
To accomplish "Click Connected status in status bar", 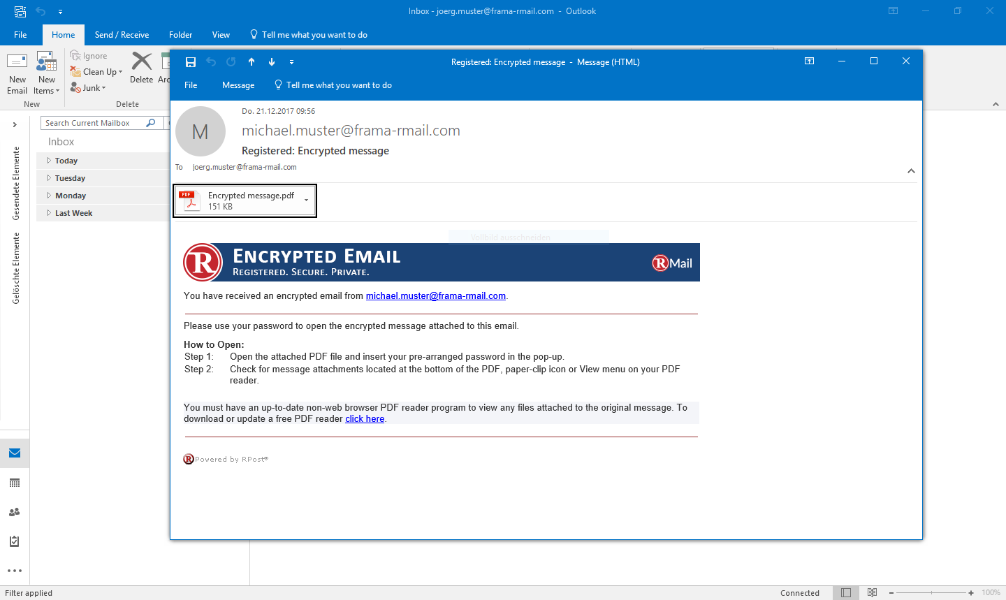I will tap(800, 593).
